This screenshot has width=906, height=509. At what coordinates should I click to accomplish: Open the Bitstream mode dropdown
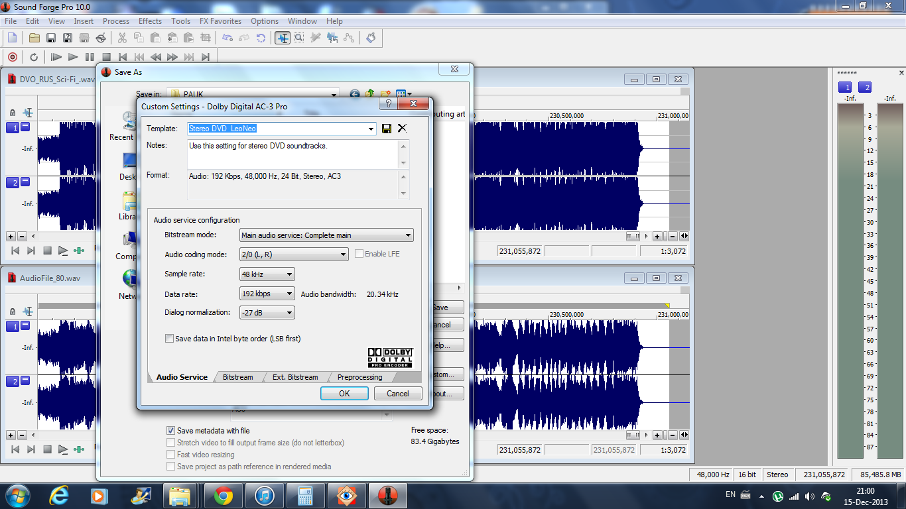point(326,235)
